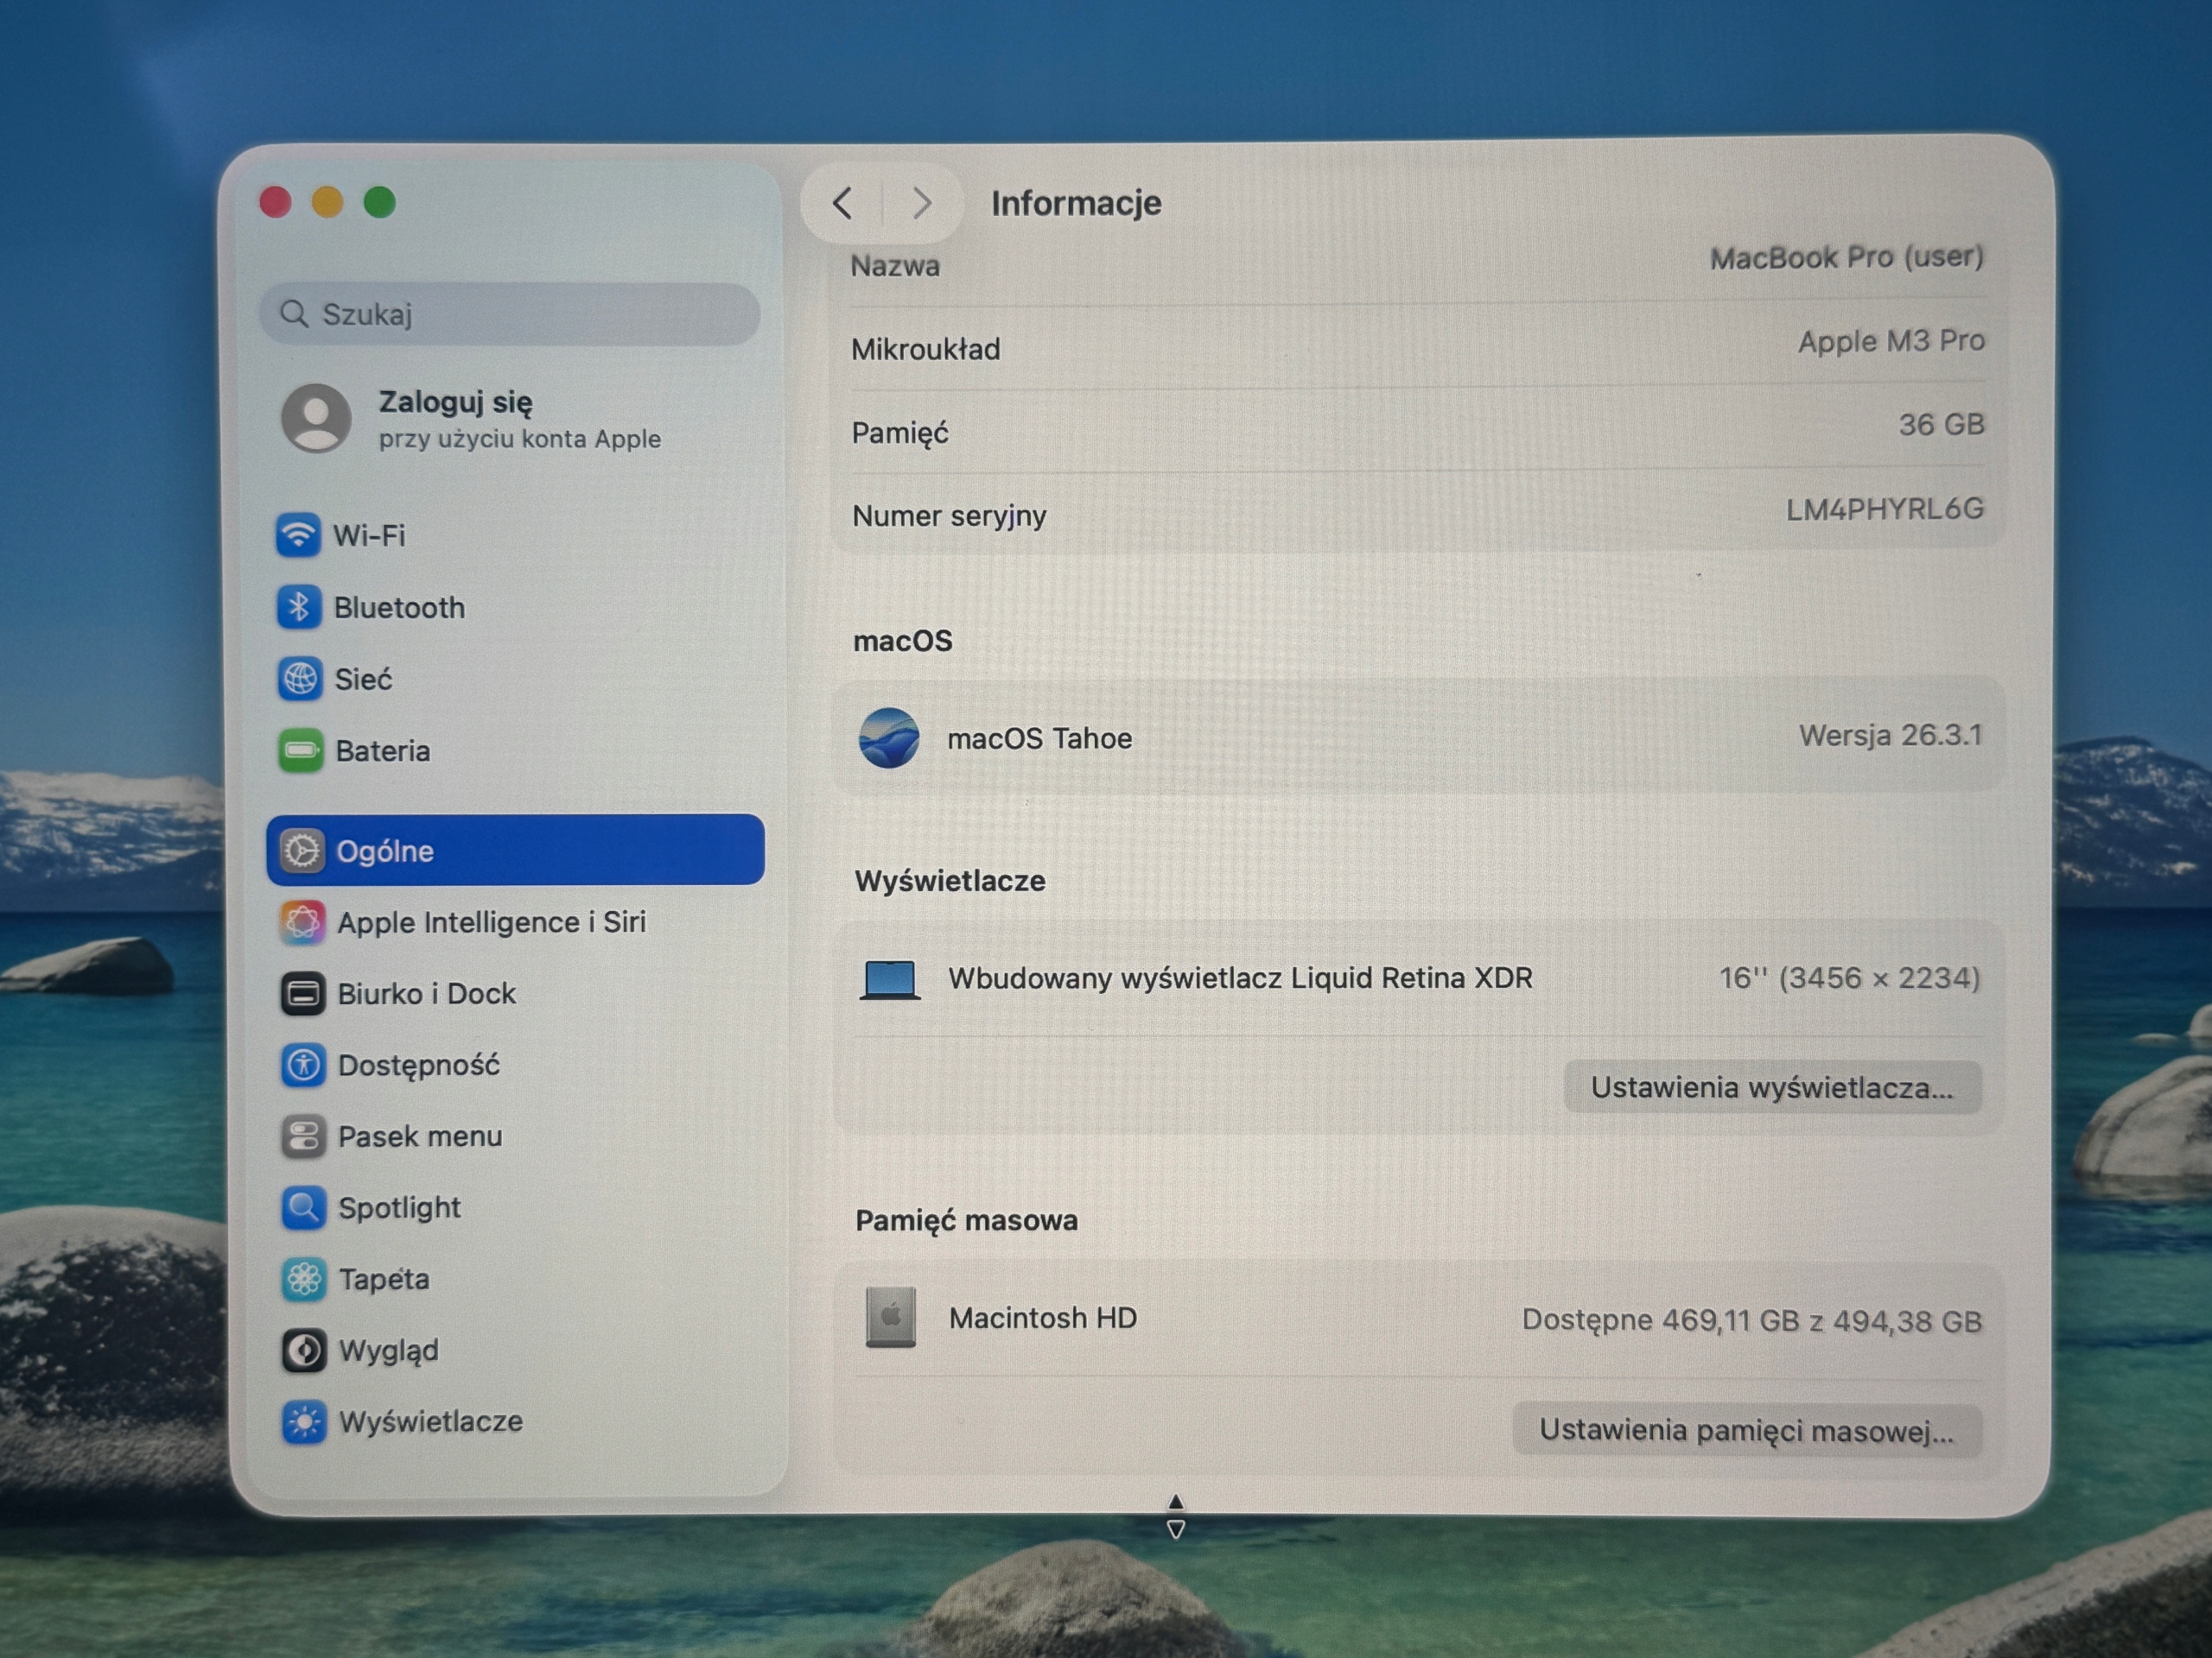The width and height of the screenshot is (2212, 1658).
Task: Click the Macintosh HD drive icon
Action: (x=890, y=1317)
